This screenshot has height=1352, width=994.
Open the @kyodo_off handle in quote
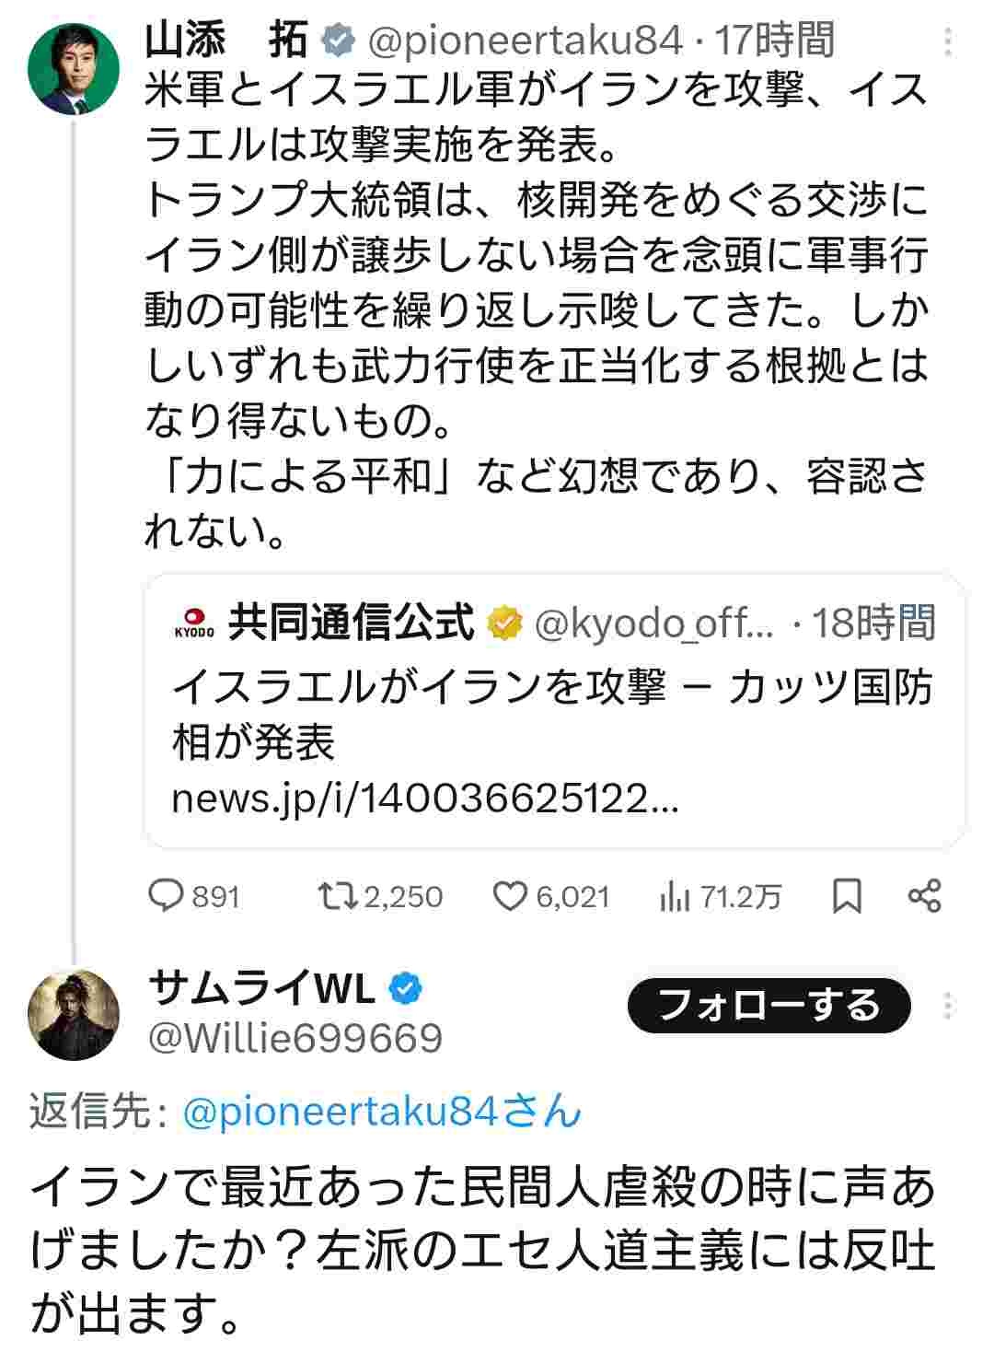coord(655,624)
